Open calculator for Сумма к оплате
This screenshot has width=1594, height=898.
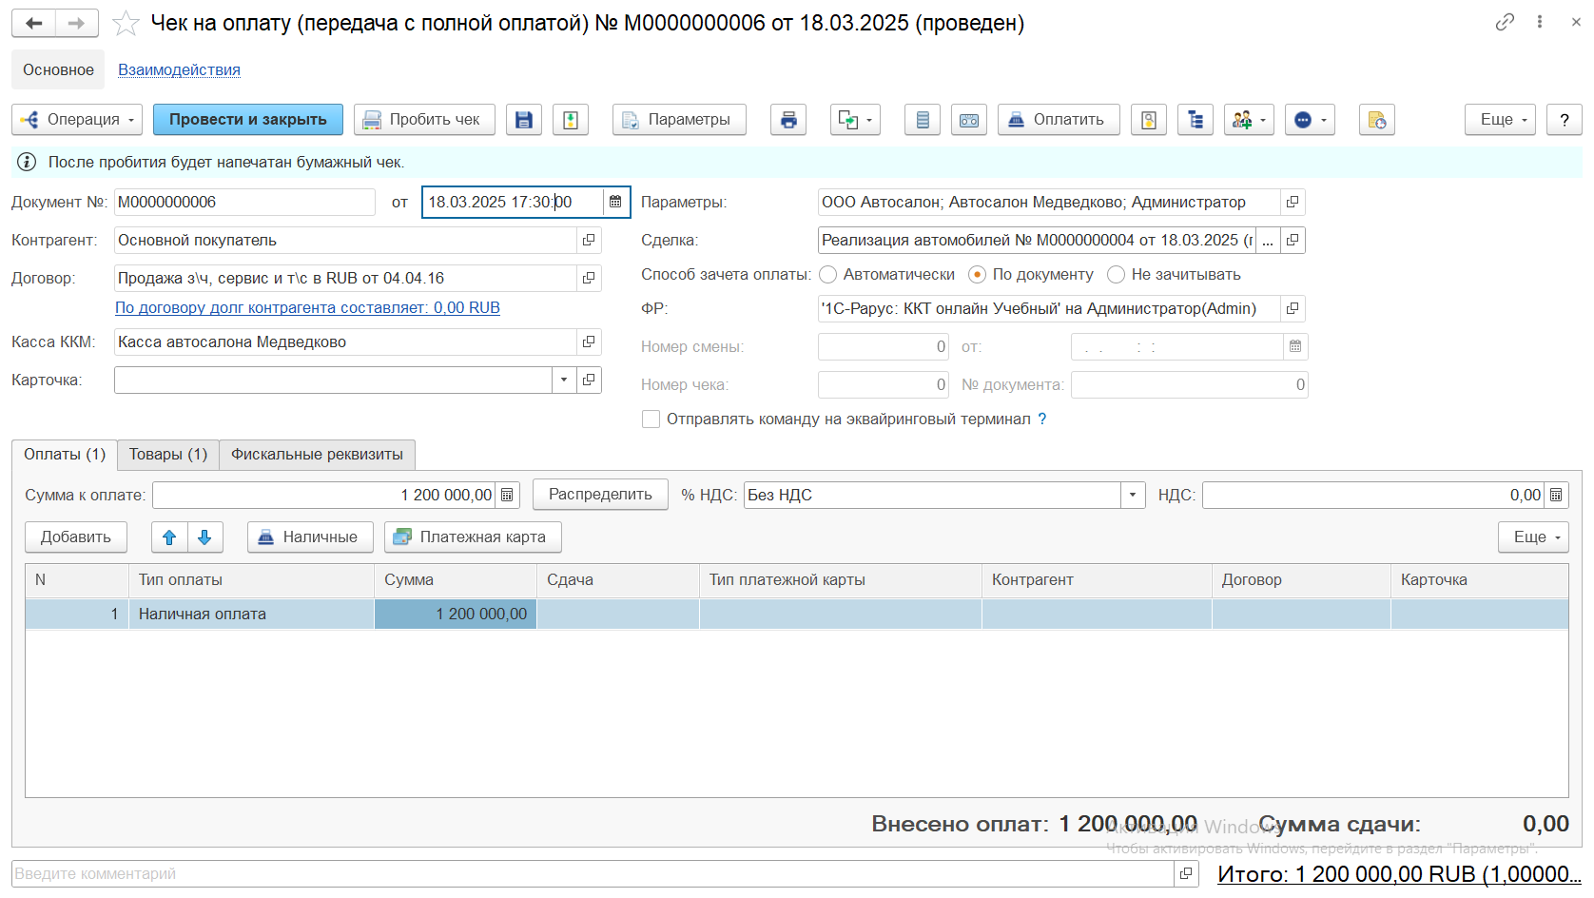pos(507,495)
